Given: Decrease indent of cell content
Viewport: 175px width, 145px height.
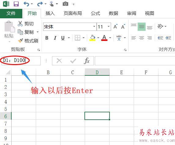Looking at the screenshot, I should tap(160, 38).
